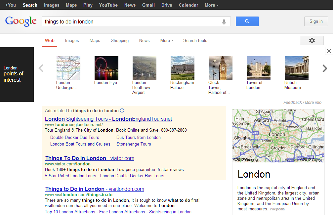This screenshot has width=333, height=215.
Task: Click the Google logo
Action: coord(21,21)
